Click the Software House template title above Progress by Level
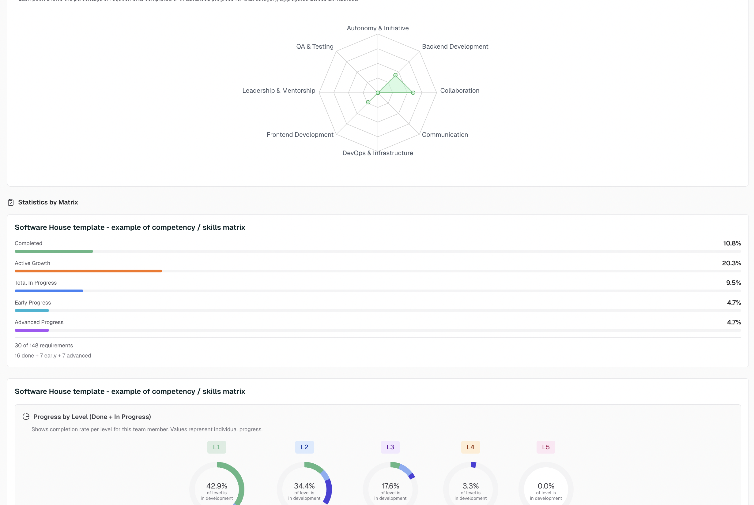 tap(130, 391)
